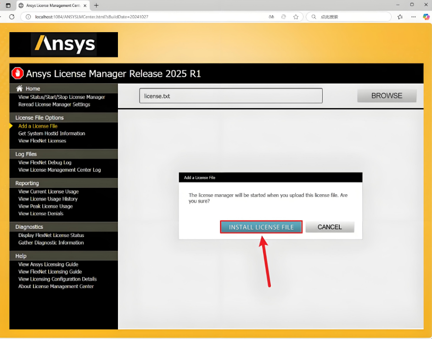
Task: Click the Home menu header
Action: click(x=64, y=89)
